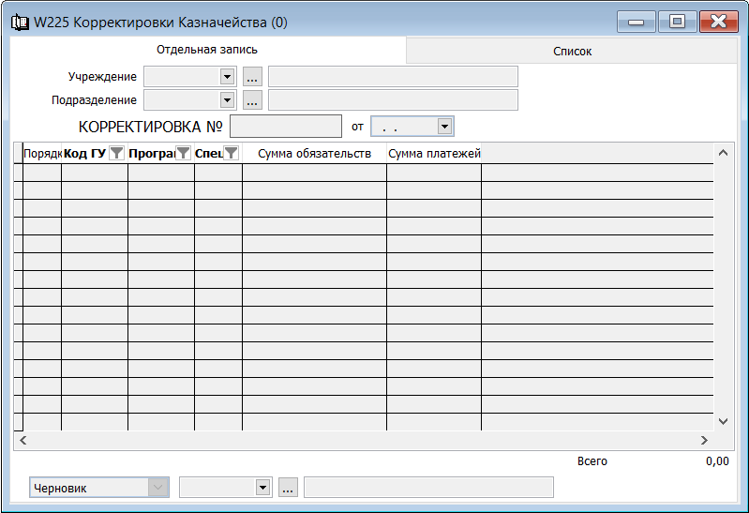Open Подразделение lookup with ellipsis button
Viewport: 749px width, 513px height.
252,100
